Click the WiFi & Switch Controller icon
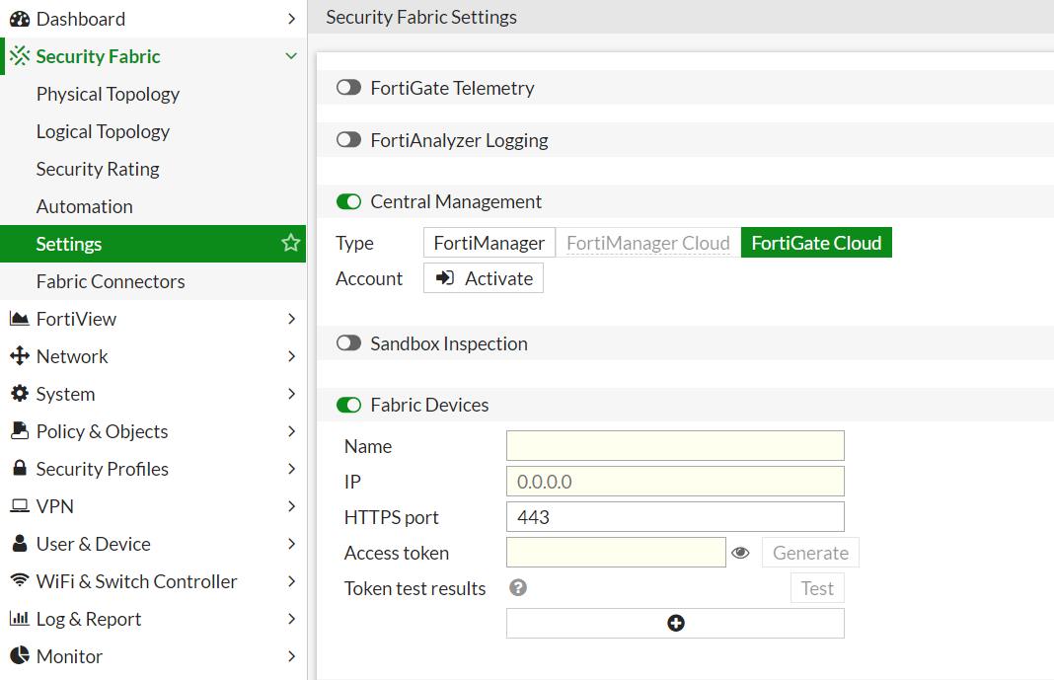 [20, 580]
